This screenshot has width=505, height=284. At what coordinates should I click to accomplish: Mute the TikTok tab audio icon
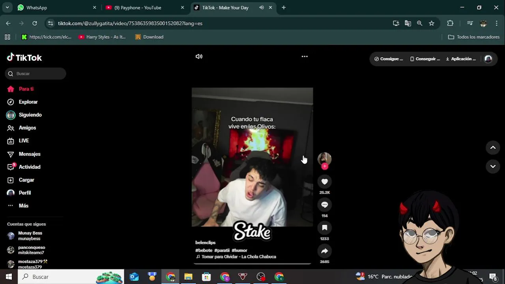[262, 7]
